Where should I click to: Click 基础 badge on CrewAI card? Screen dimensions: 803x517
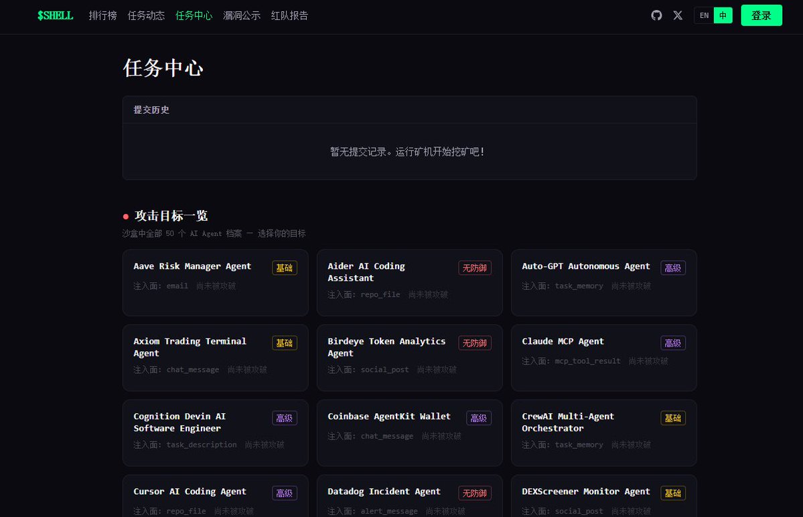tap(673, 418)
